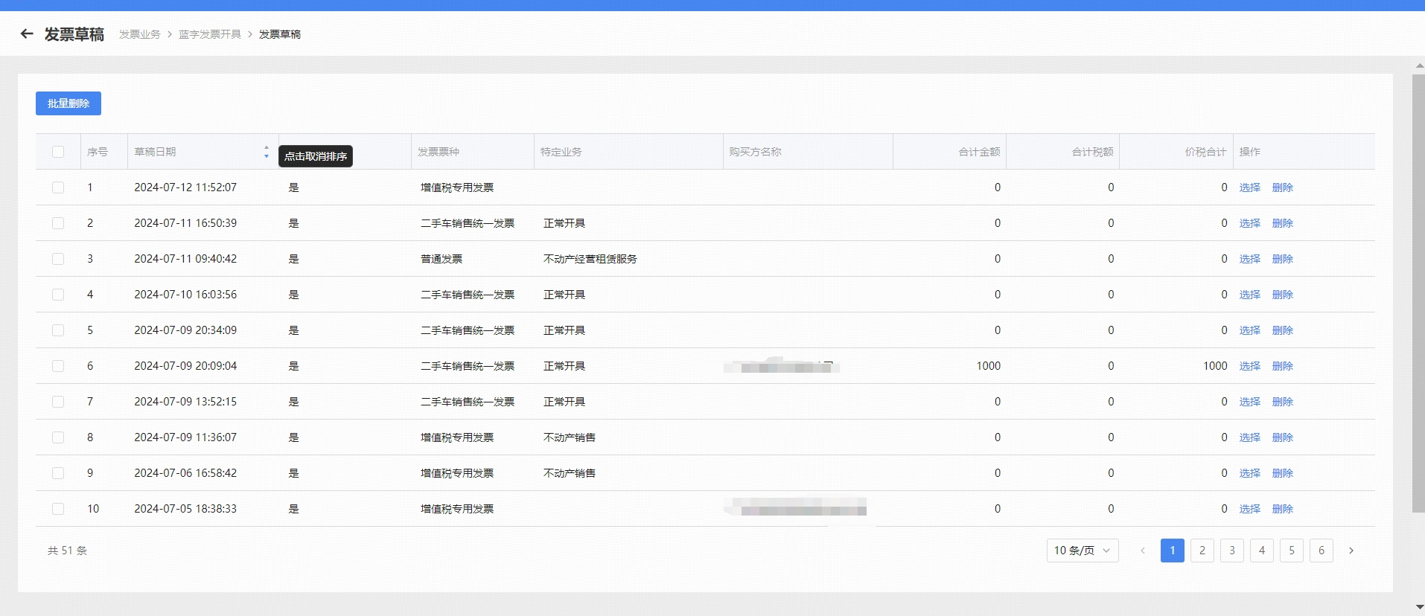The height and width of the screenshot is (616, 1425).
Task: Click the 批量删除 button
Action: click(x=68, y=103)
